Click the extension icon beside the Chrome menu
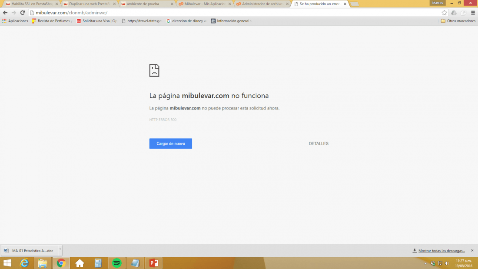 click(x=463, y=13)
